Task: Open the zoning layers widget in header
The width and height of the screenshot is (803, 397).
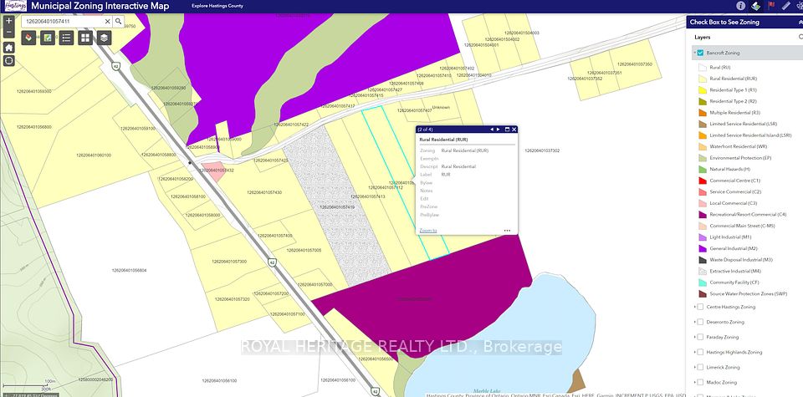Action: (756, 6)
